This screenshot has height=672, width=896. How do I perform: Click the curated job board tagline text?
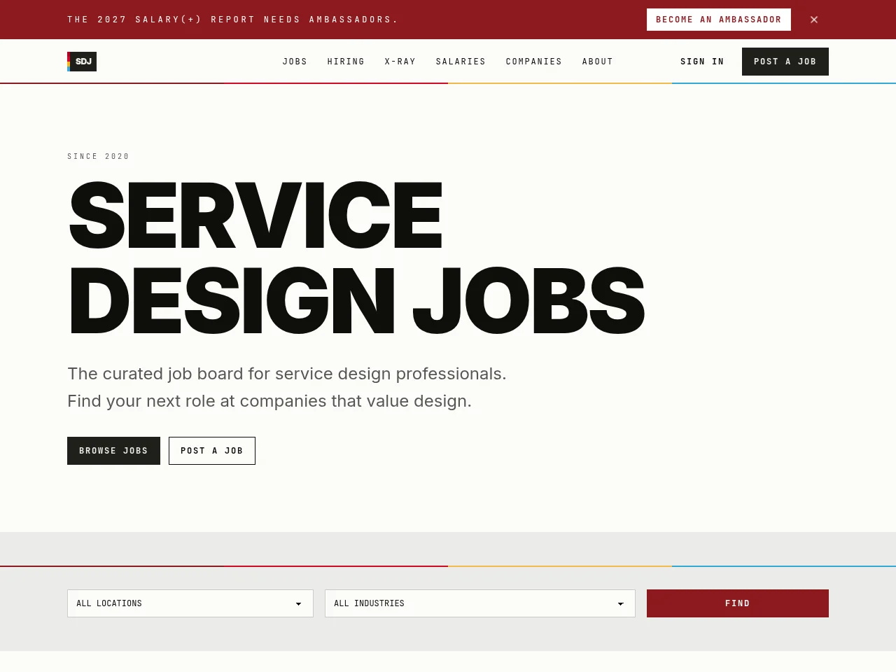coord(287,387)
